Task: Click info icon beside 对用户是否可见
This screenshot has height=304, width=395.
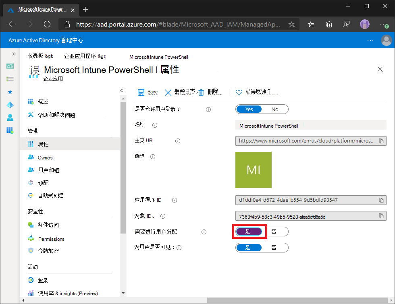Action: point(179,248)
